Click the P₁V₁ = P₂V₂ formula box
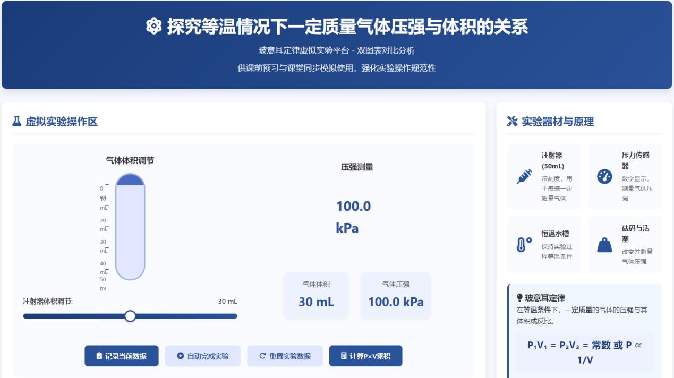 585,353
